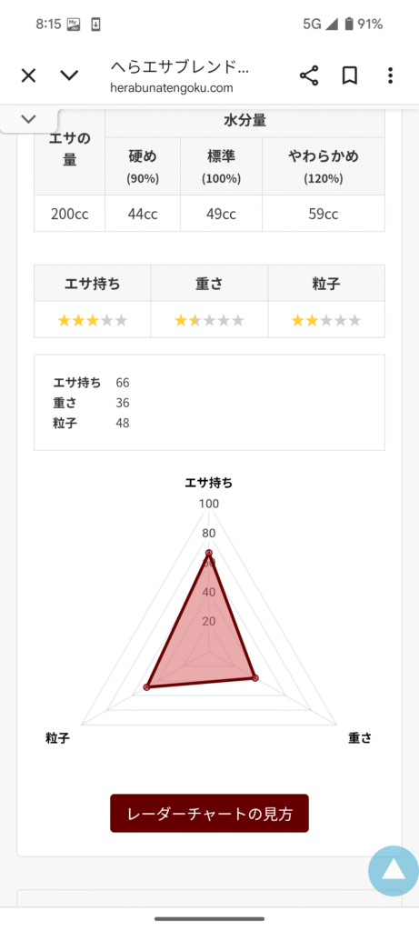Expand the browser's down chevron menu
Viewport: 419px width, 931px height.
point(69,76)
